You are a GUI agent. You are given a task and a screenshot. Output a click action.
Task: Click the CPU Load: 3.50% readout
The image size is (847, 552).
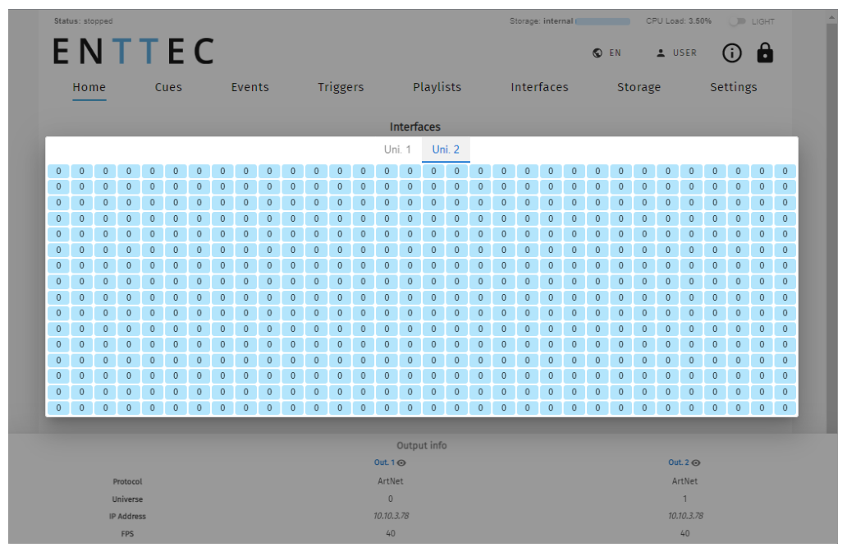click(x=679, y=21)
